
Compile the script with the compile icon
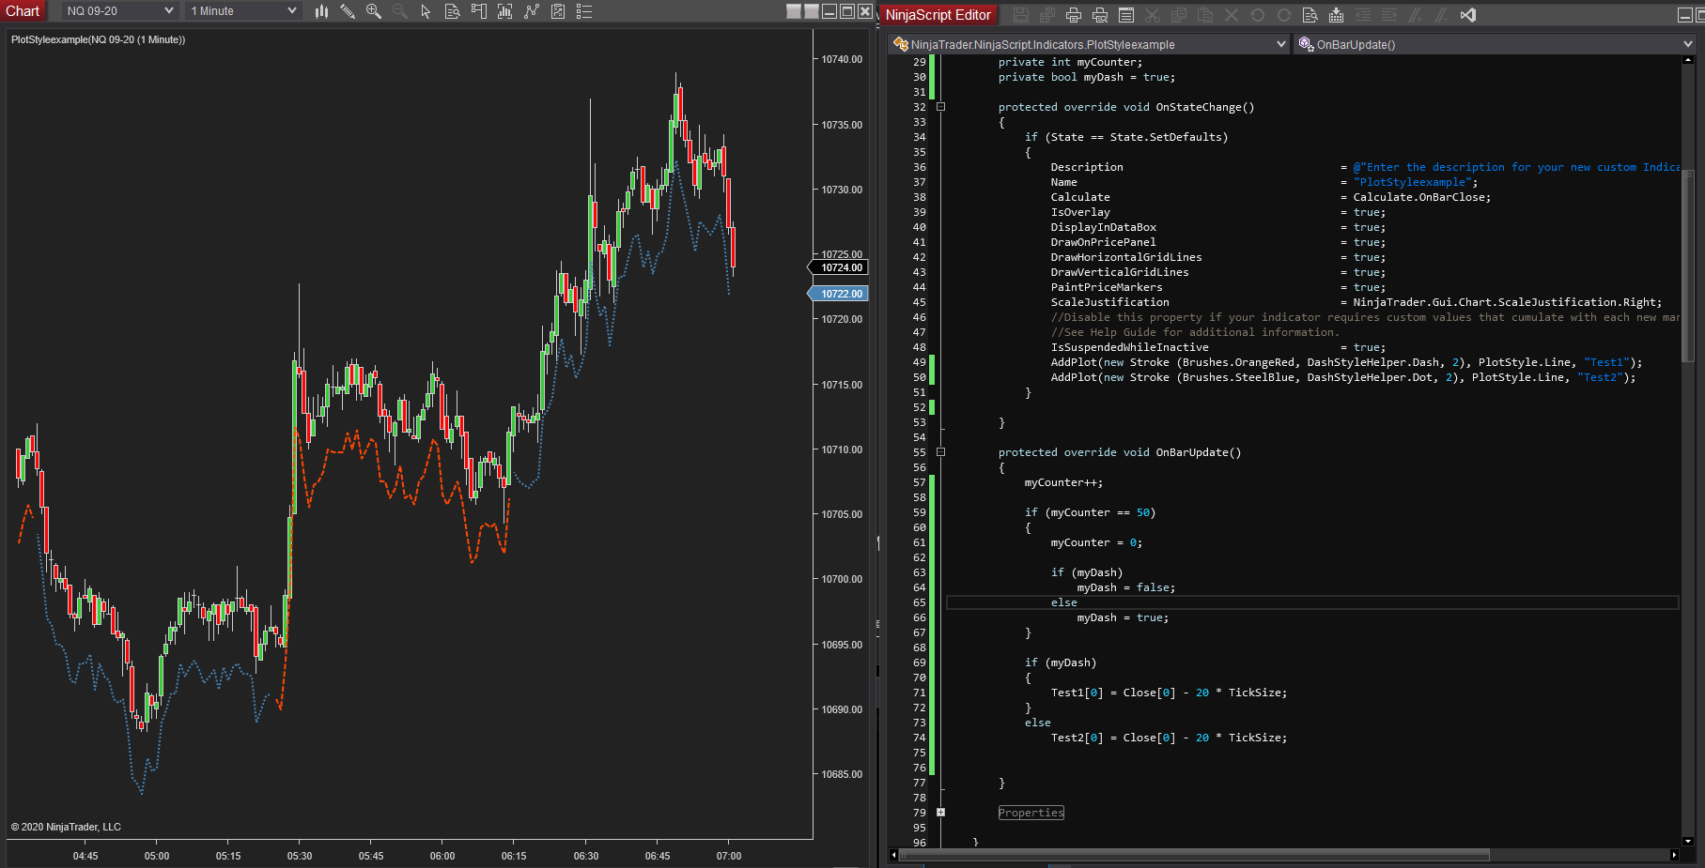[1337, 15]
